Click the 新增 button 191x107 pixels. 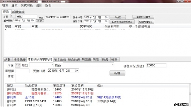click(117, 73)
